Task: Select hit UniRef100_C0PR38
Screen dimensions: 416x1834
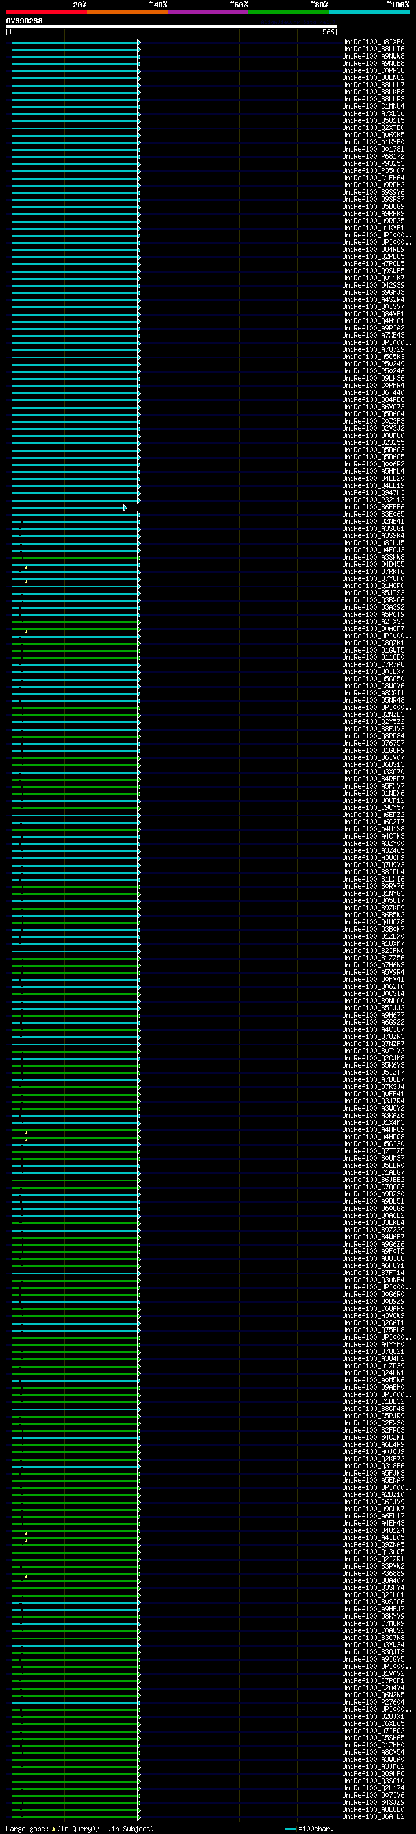Action: point(373,70)
